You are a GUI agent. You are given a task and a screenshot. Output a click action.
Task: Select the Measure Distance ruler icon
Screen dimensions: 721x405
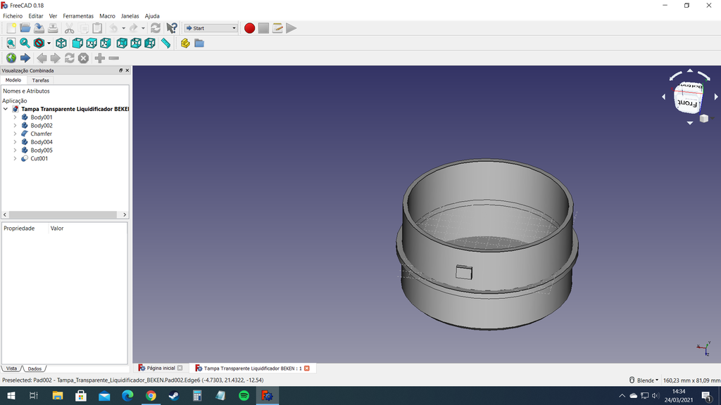[x=165, y=43]
